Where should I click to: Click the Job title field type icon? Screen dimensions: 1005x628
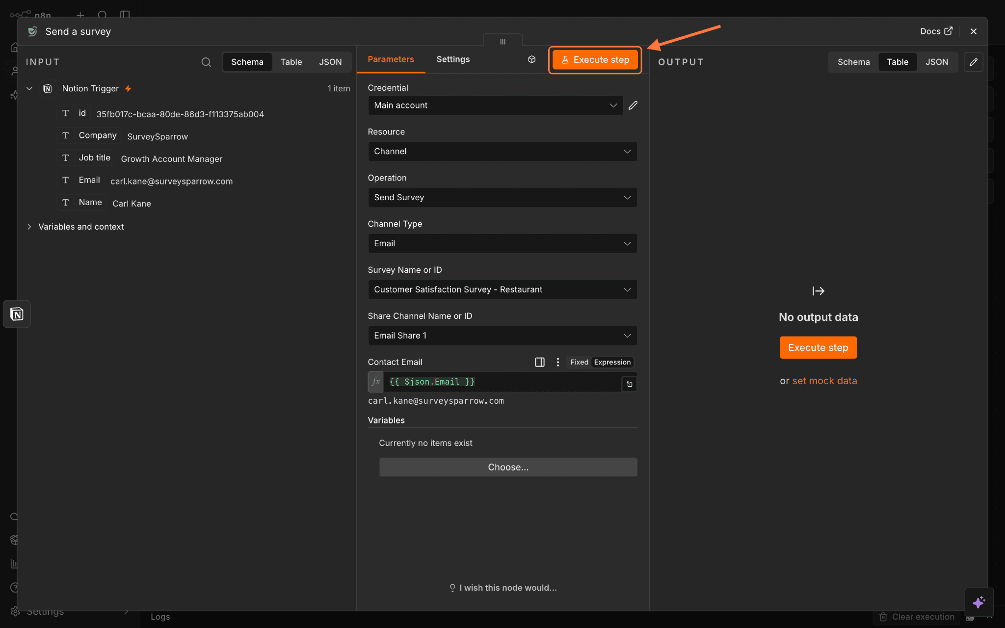pyautogui.click(x=65, y=158)
